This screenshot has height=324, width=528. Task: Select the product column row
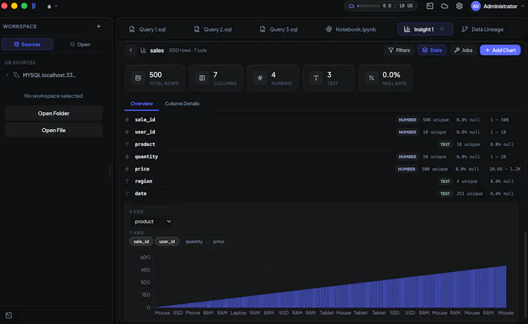(323, 144)
